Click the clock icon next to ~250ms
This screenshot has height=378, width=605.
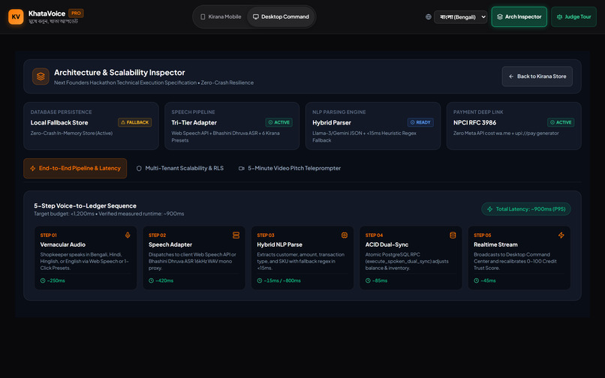[43, 280]
